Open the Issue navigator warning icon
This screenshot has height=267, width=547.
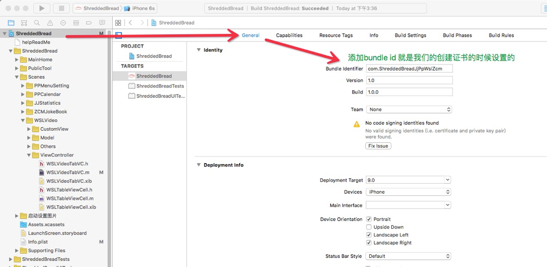click(x=50, y=22)
